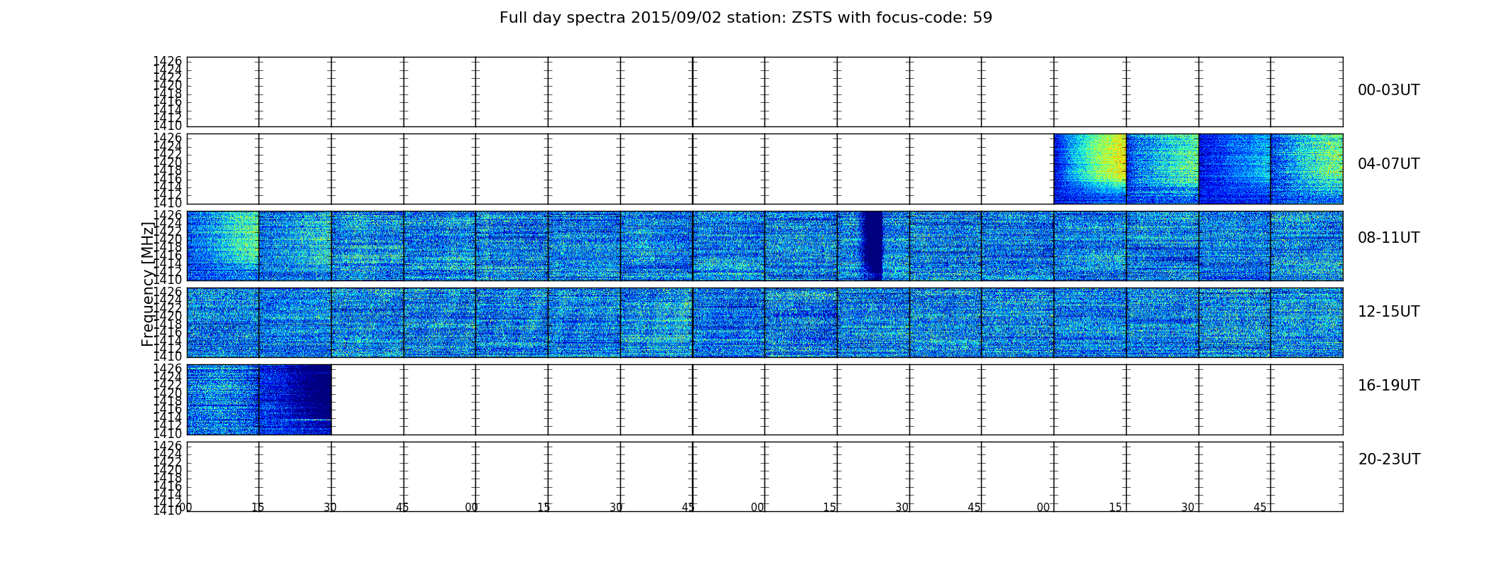Click the last spectrum panel of 12-15UT row
The image size is (1492, 568).
click(1307, 322)
